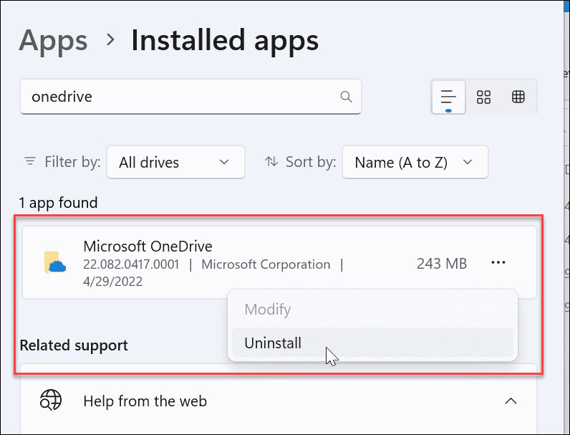Click the 243 MB size value

pos(442,264)
